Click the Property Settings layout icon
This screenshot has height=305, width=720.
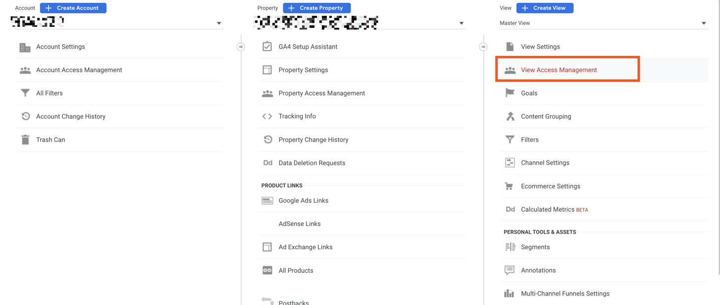267,70
